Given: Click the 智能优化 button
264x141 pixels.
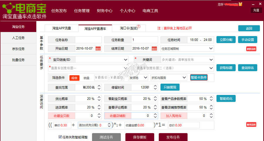Looking at the screenshot, I should point(226,98).
